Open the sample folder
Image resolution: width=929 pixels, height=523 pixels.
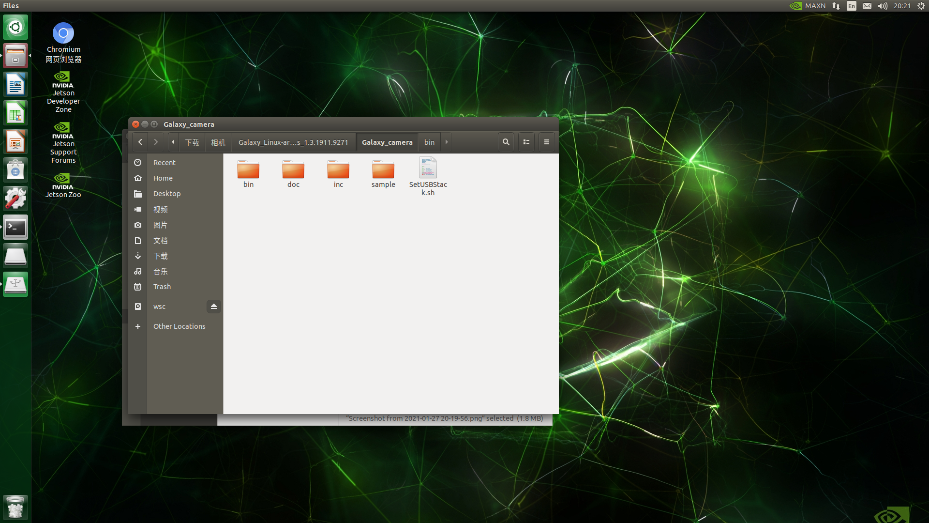383,173
